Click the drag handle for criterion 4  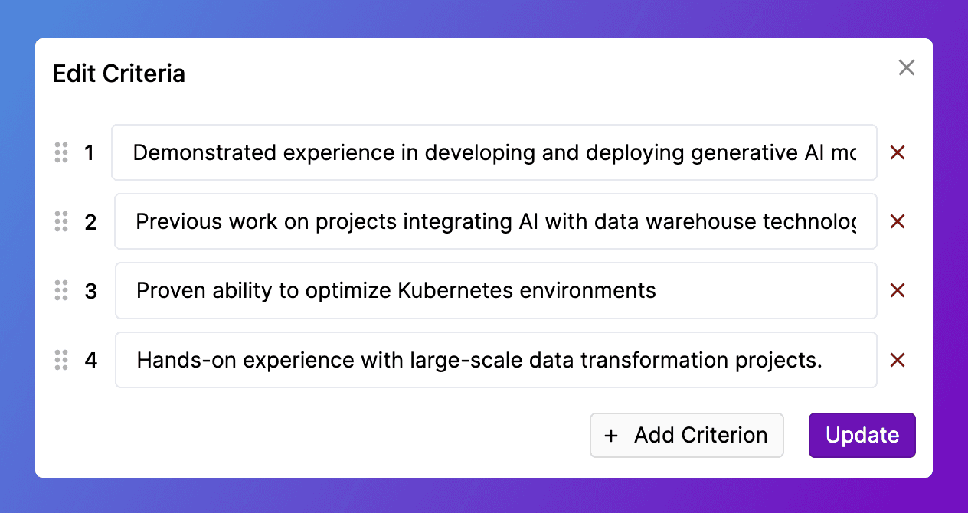pos(62,360)
